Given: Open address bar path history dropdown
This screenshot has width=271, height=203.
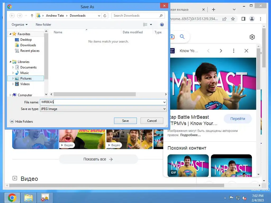Looking at the screenshot, I should 99,16.
